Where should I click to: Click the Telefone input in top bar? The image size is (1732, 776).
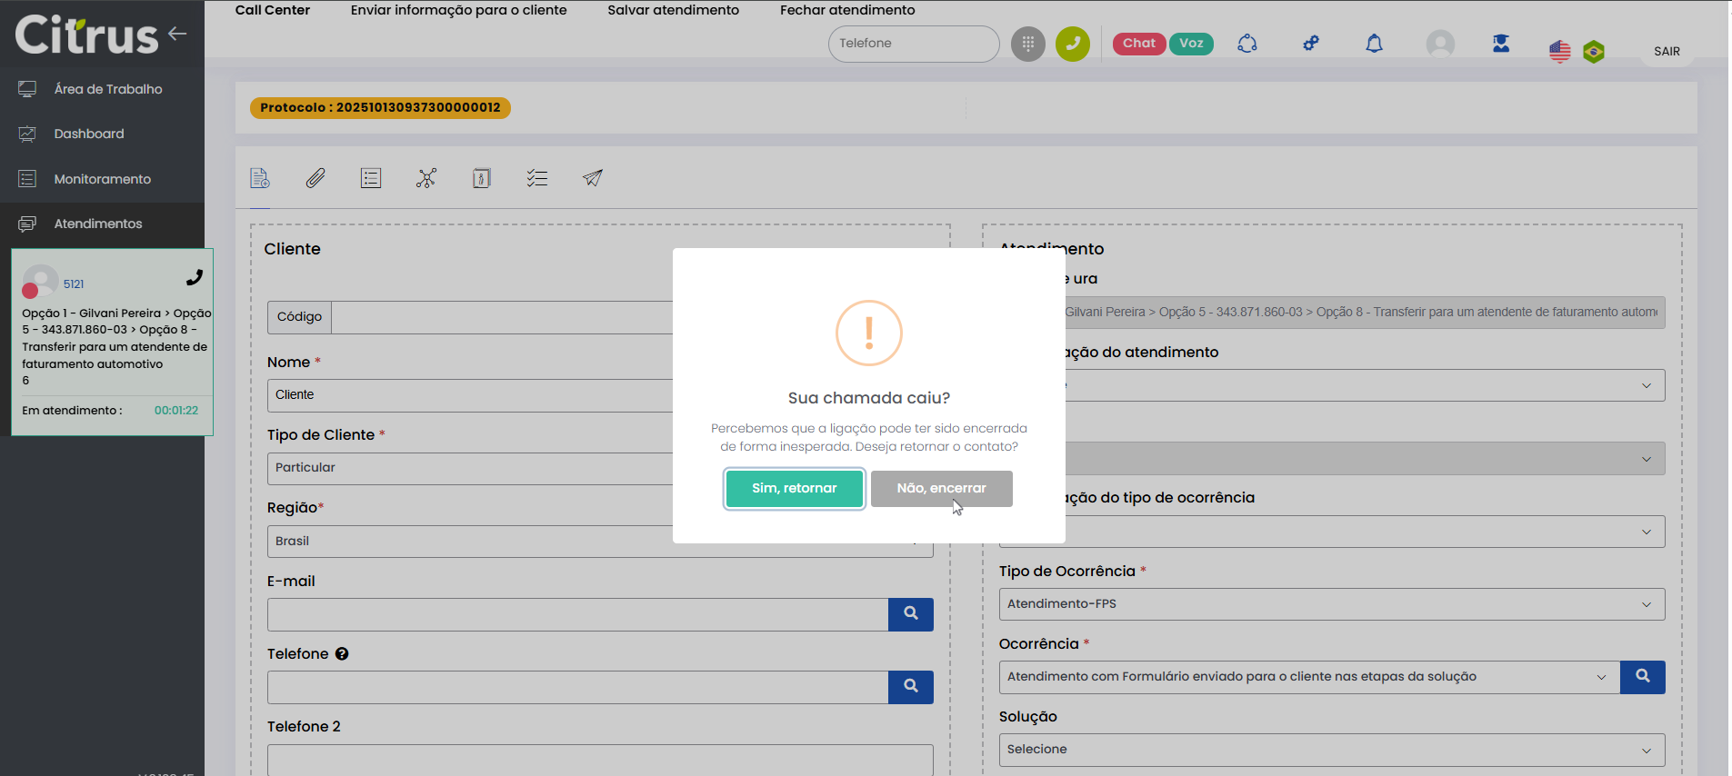913,44
